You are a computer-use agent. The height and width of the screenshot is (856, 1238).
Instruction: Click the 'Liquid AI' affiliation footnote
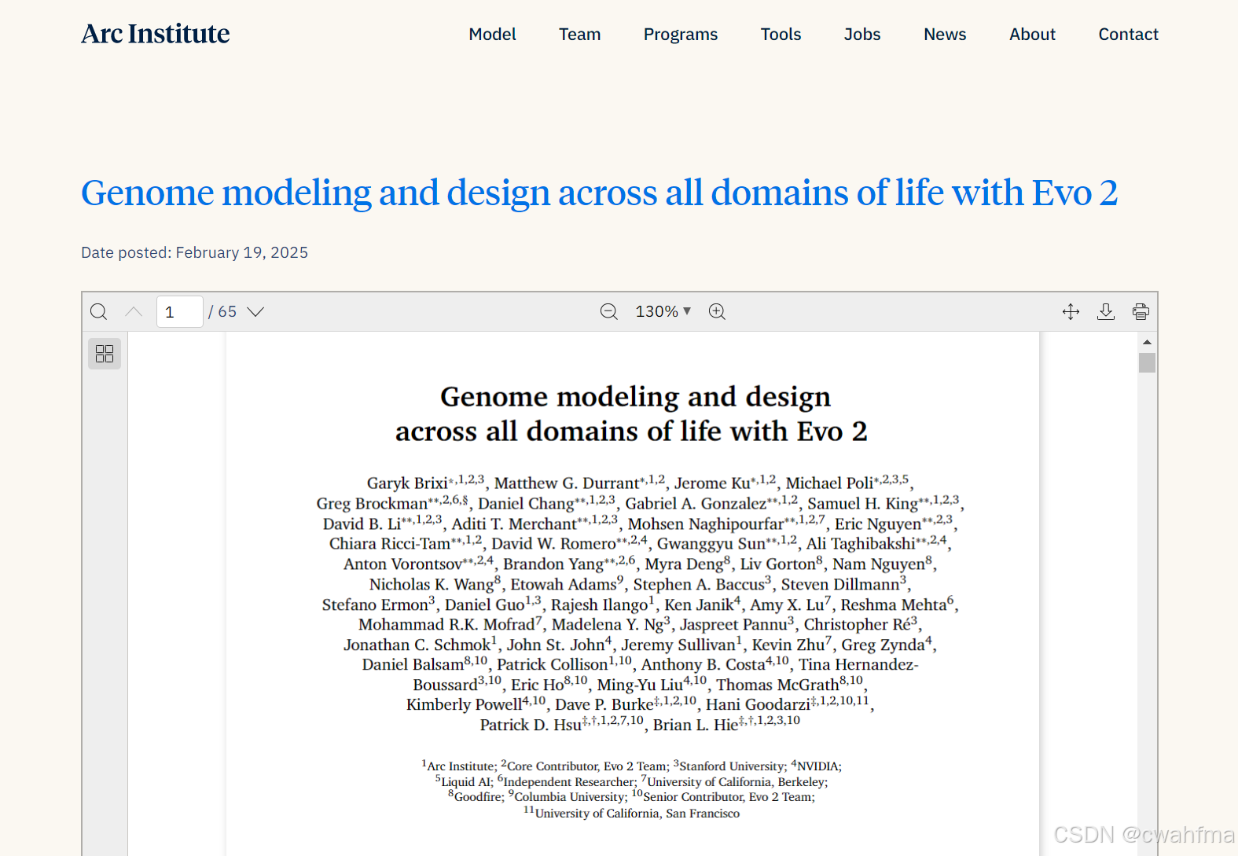click(x=467, y=782)
